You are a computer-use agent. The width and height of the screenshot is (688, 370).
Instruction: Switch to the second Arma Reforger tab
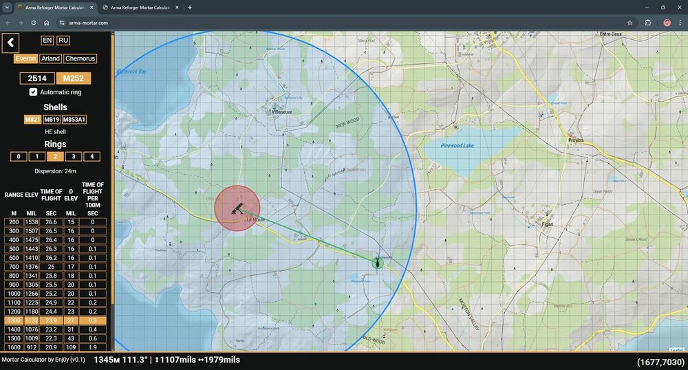(140, 8)
